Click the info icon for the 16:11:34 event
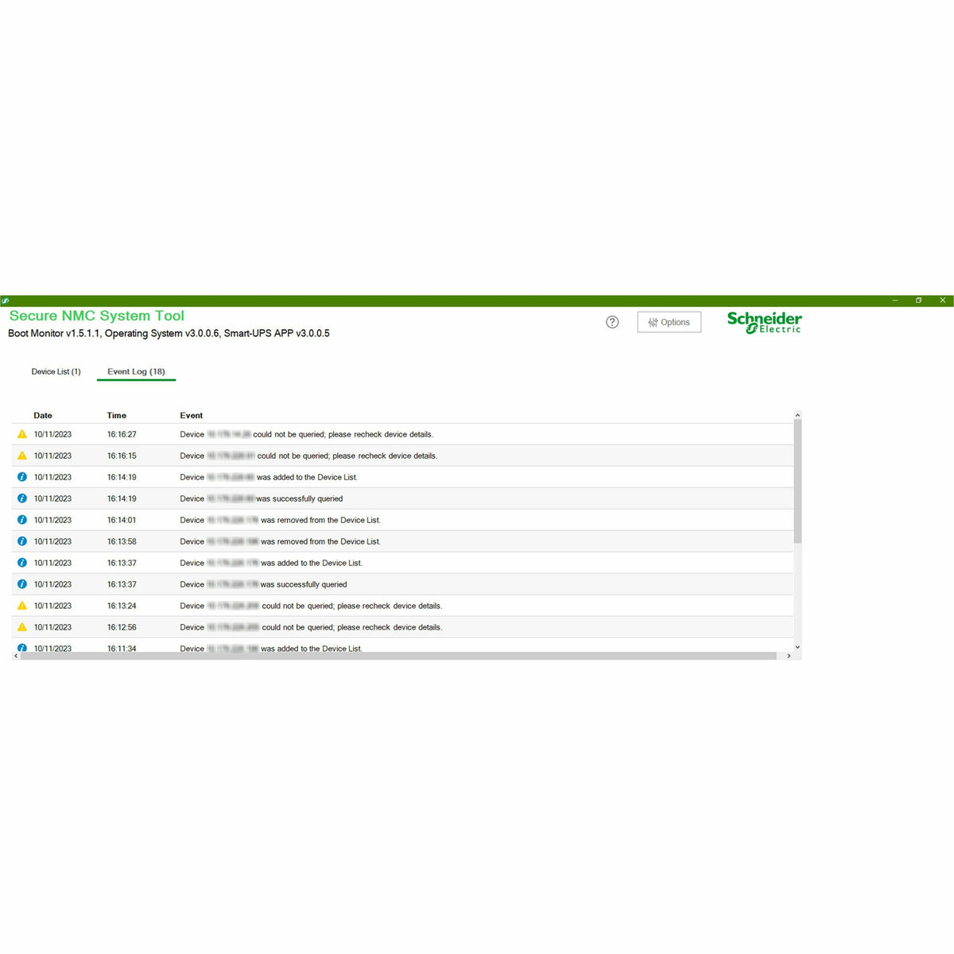Screen dimensions: 954x954 click(x=22, y=648)
